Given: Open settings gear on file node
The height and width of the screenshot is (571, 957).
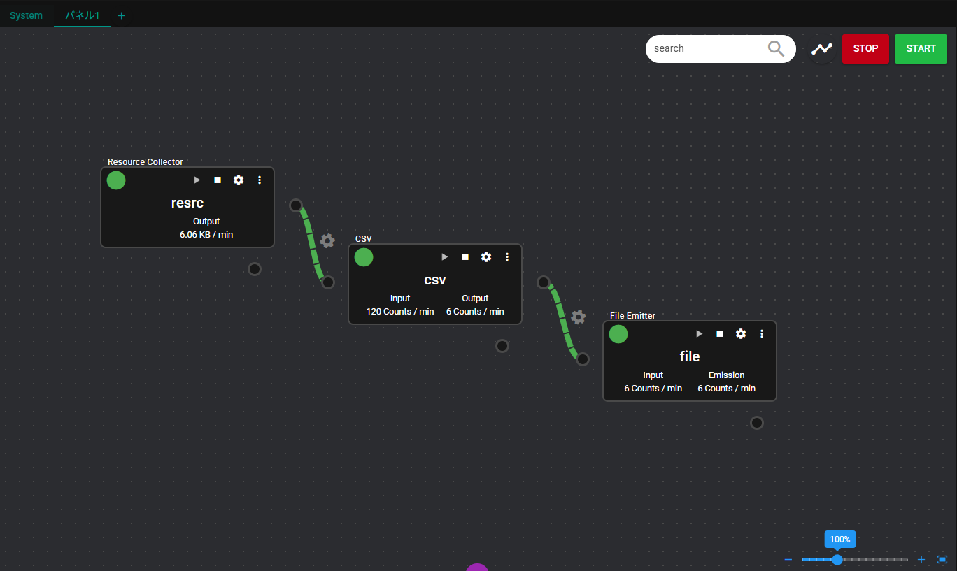Looking at the screenshot, I should click(x=741, y=334).
